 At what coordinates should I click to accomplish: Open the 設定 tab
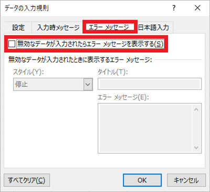point(18,27)
